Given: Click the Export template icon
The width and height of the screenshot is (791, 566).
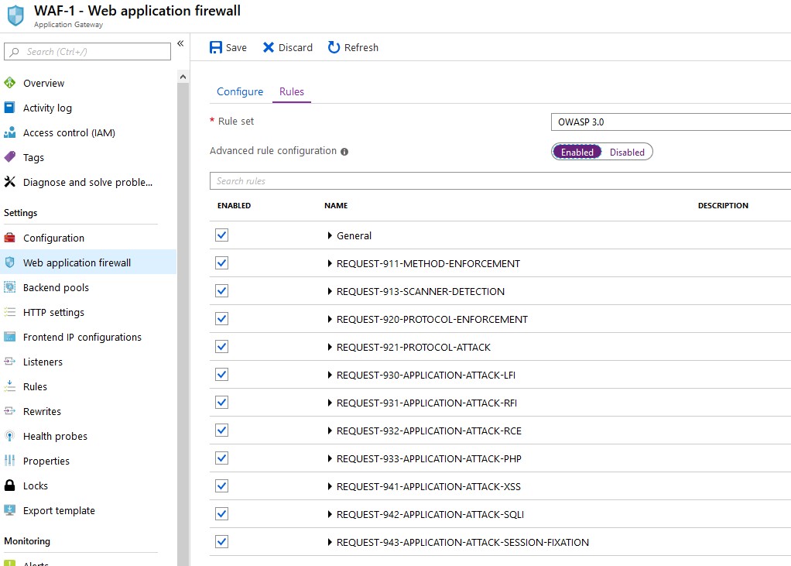Looking at the screenshot, I should tap(9, 510).
